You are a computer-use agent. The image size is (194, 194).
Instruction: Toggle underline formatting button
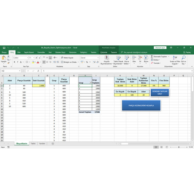(21, 62)
